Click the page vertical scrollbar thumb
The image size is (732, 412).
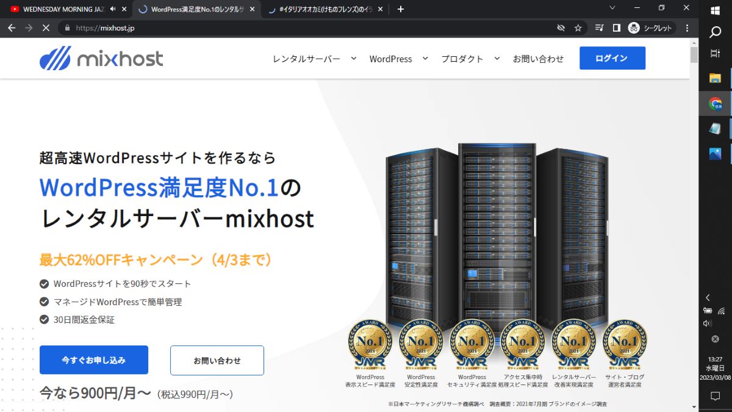pyautogui.click(x=694, y=55)
